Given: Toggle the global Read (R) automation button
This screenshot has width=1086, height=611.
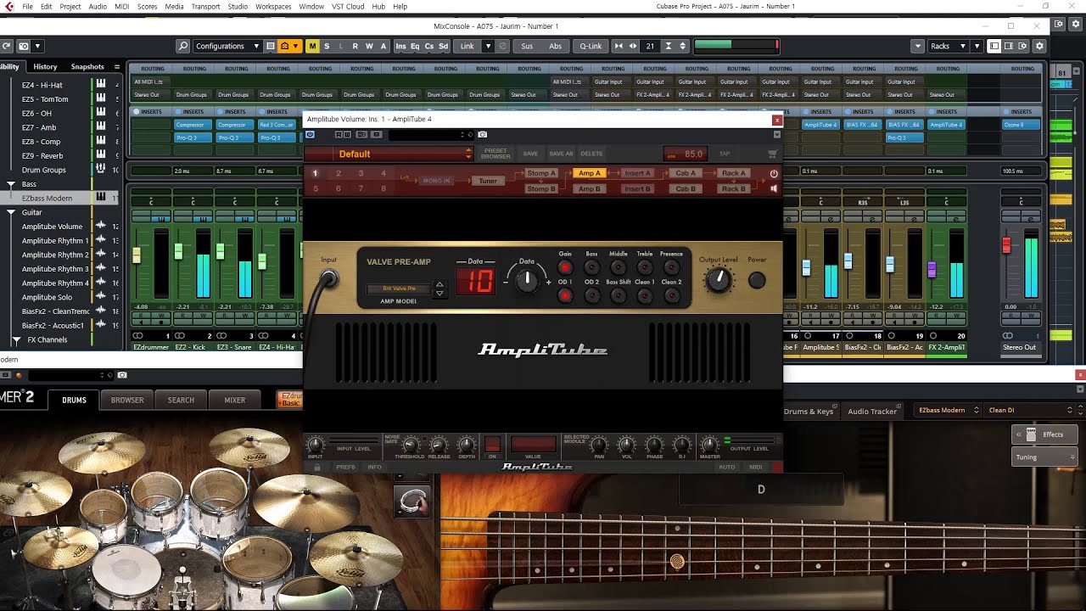Looking at the screenshot, I should click(x=355, y=46).
